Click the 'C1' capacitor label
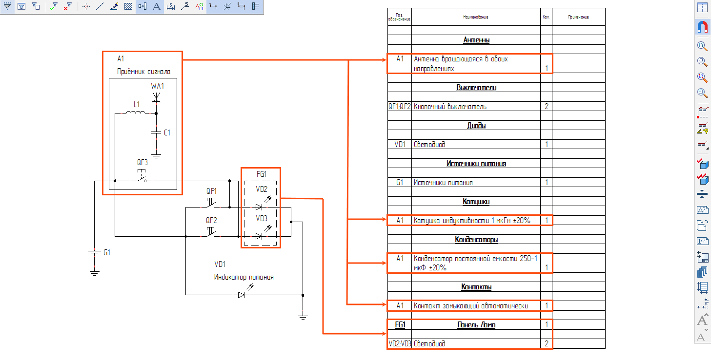The width and height of the screenshot is (711, 359). (167, 132)
